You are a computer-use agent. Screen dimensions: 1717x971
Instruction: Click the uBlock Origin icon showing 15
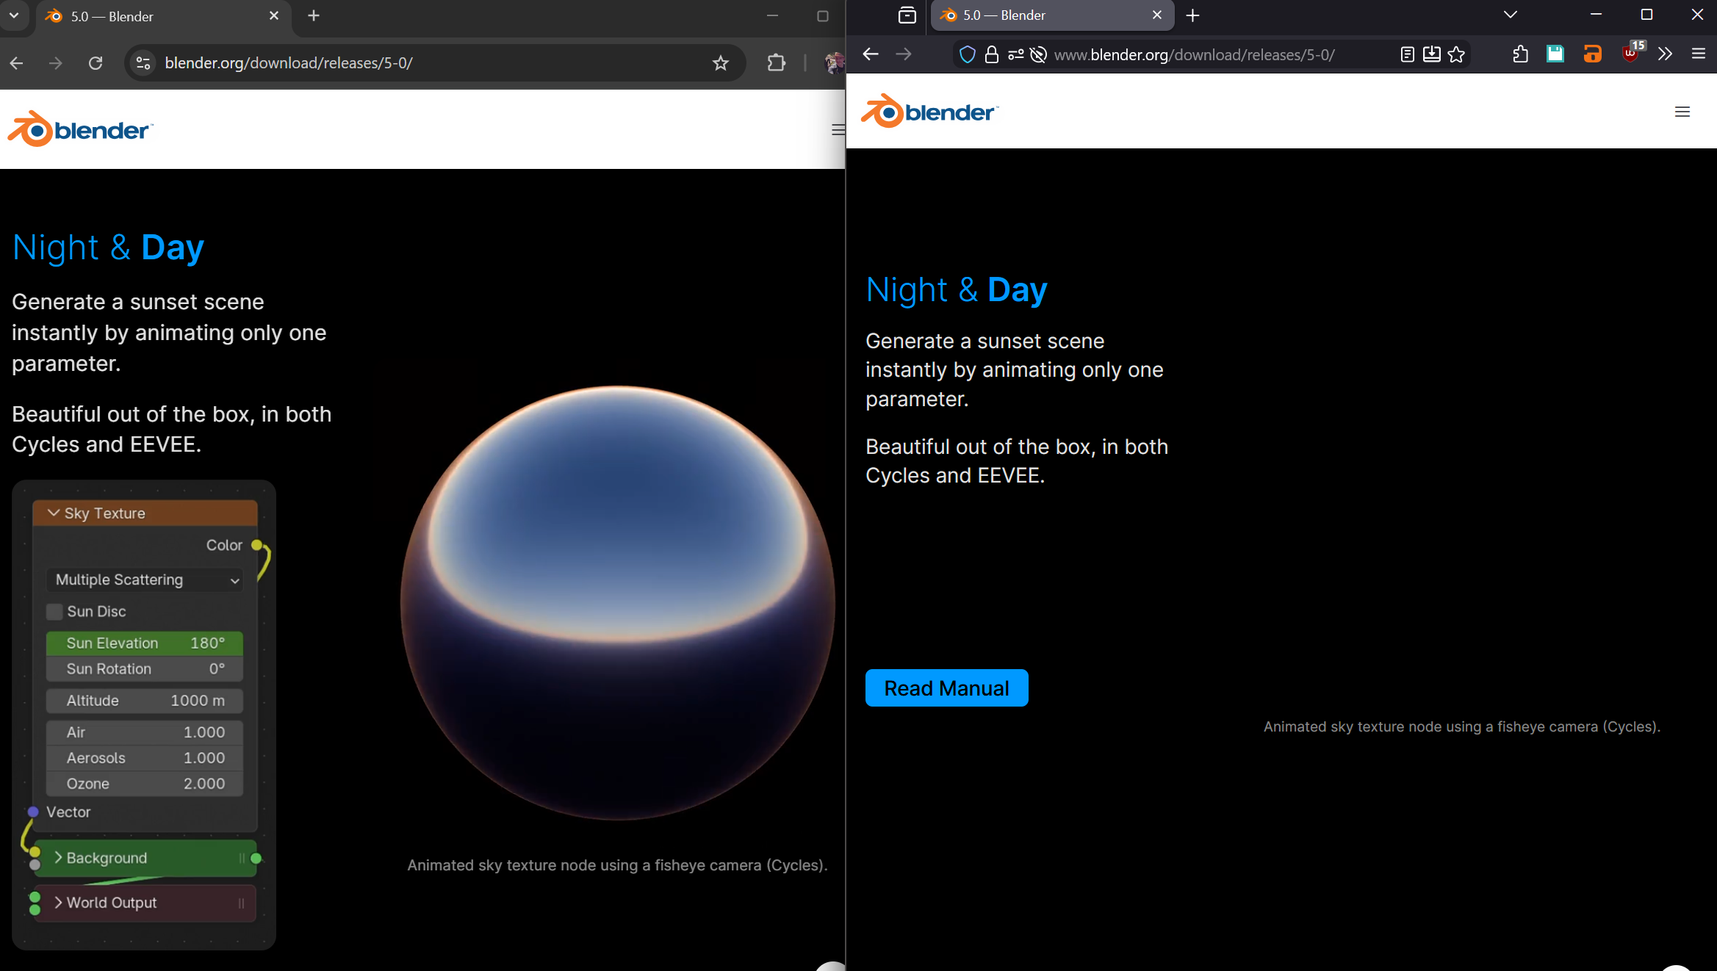[1631, 53]
